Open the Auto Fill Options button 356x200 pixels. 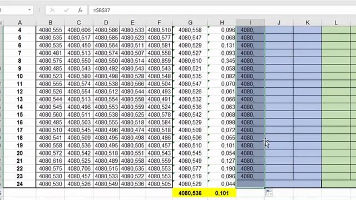269,193
